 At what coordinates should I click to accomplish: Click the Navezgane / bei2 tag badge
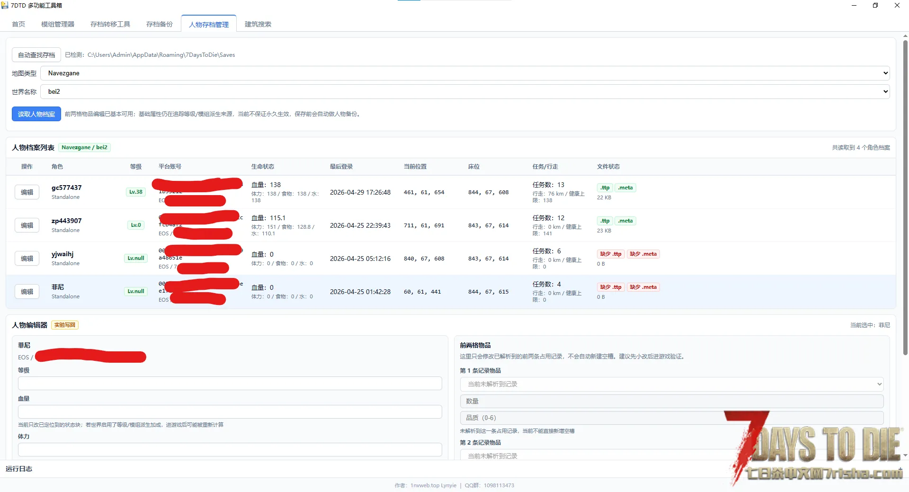click(x=84, y=147)
